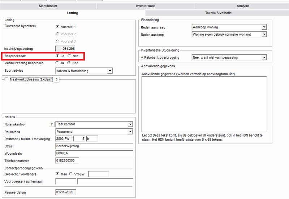Expand the Rabobank overbrugging dropdown

coord(264,57)
